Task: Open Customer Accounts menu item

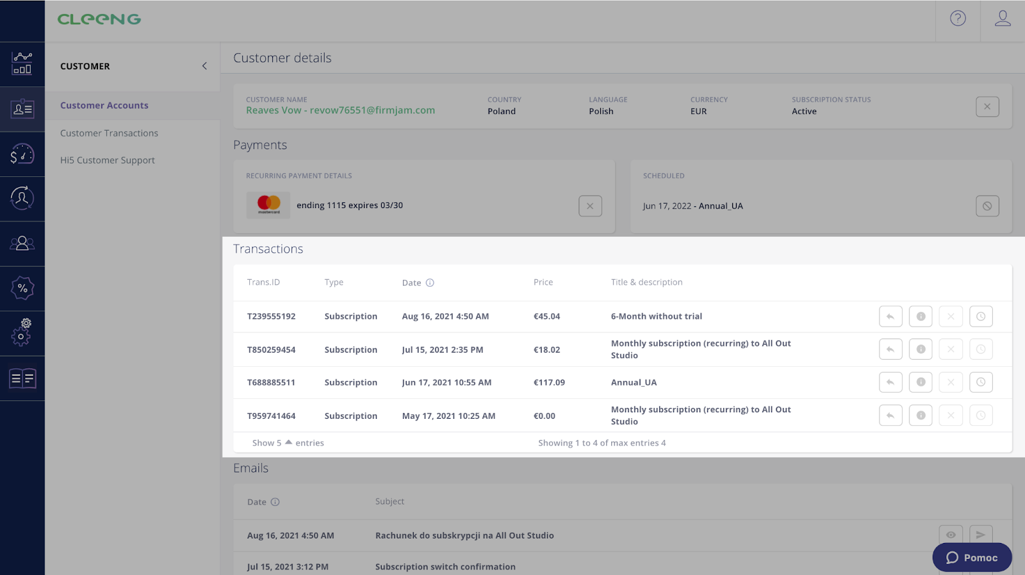Action: (104, 106)
